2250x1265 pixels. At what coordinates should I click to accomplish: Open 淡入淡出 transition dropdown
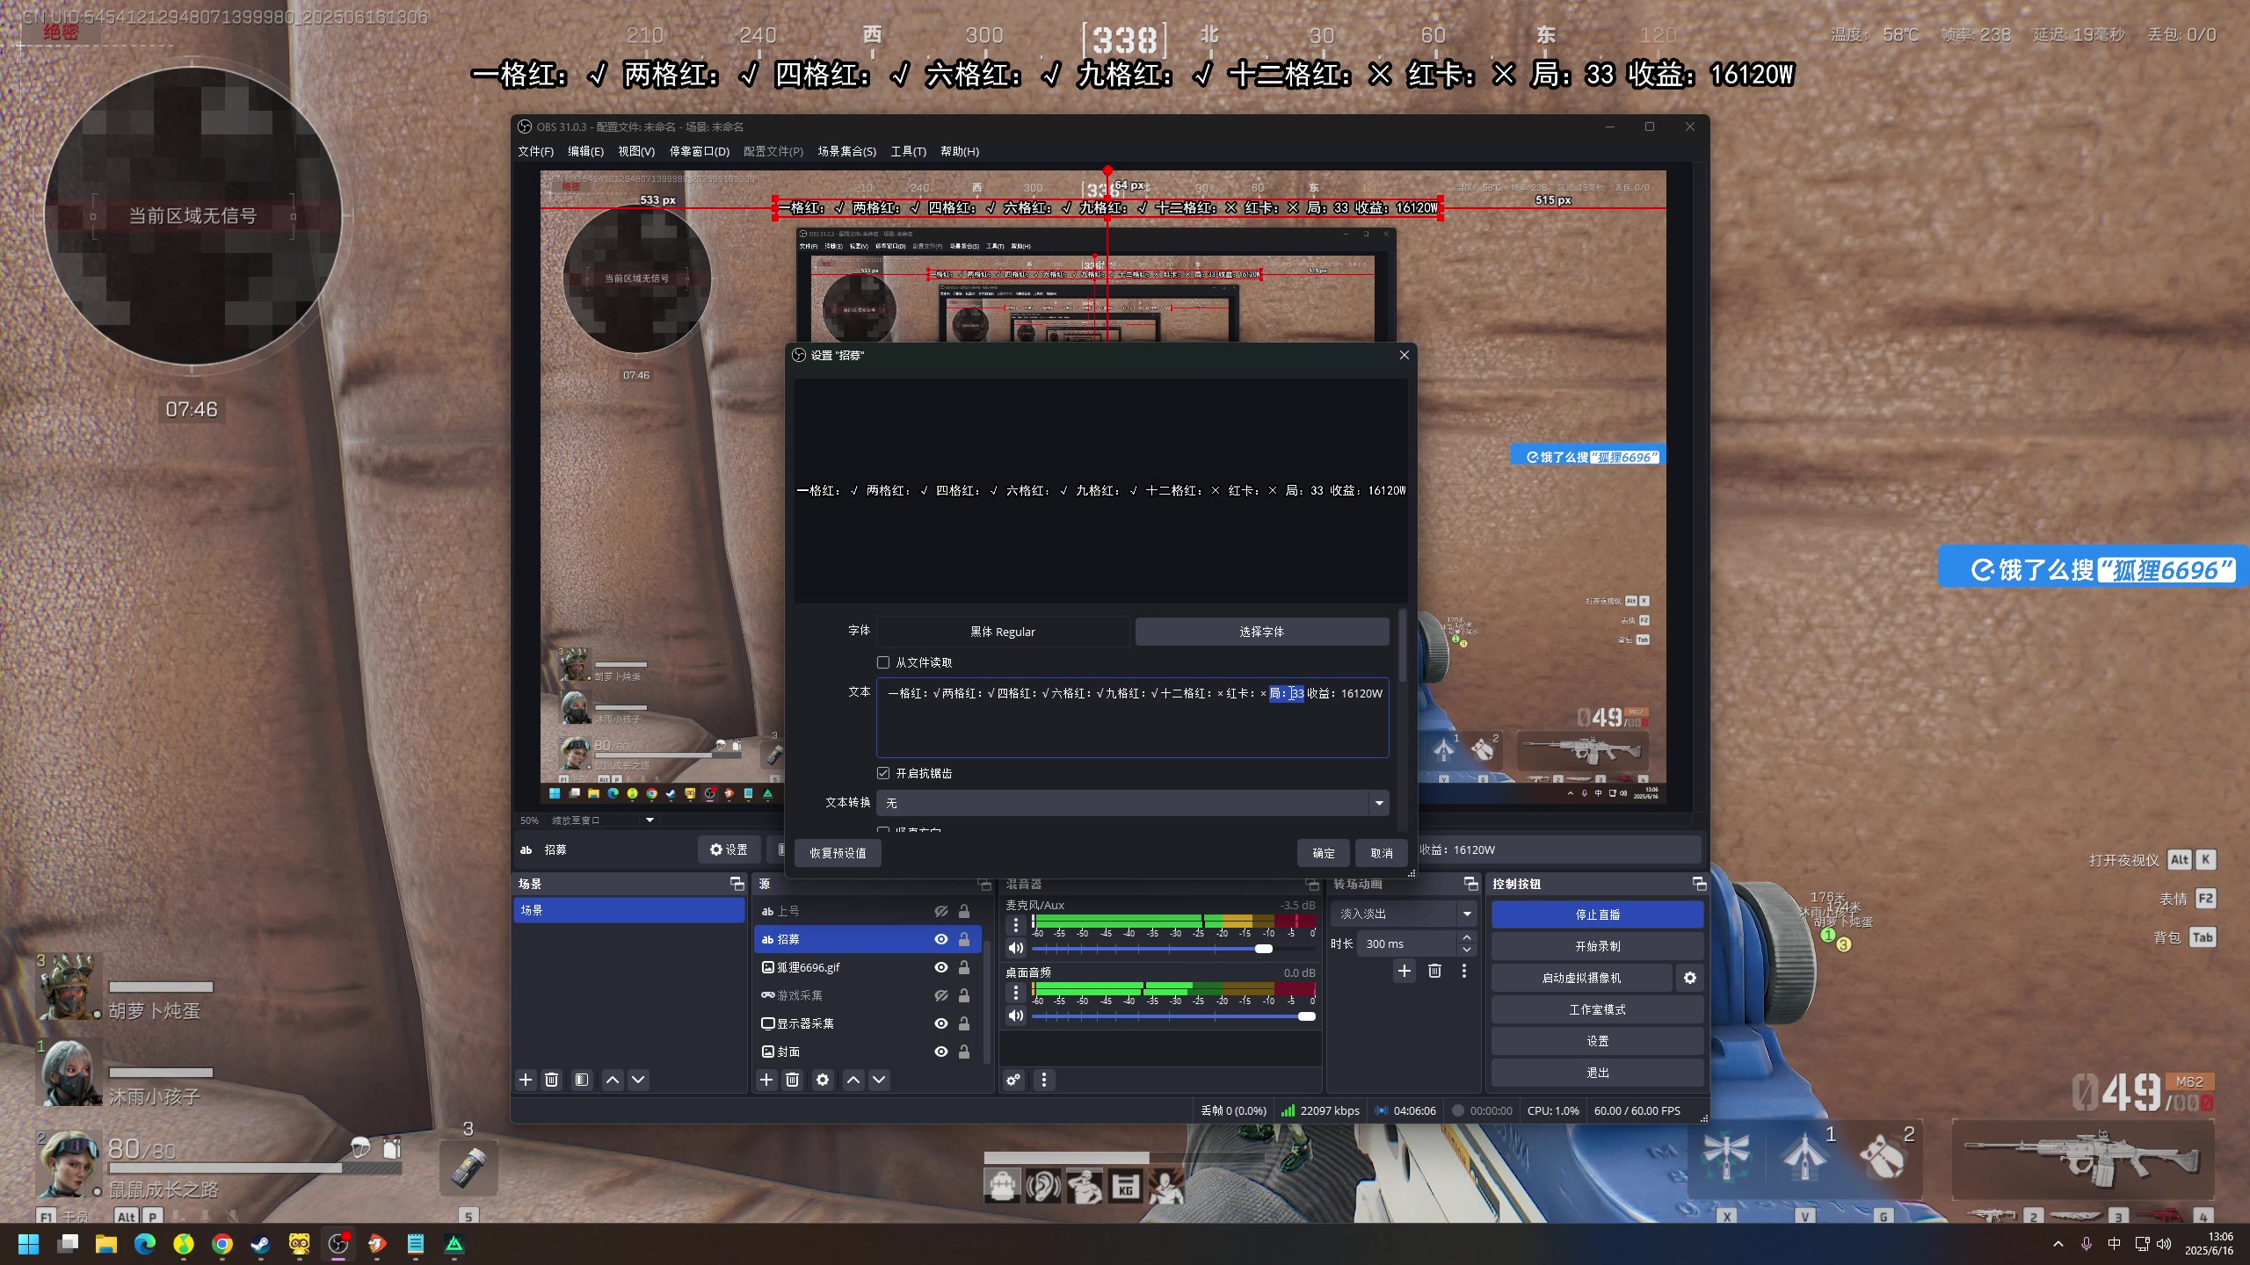coord(1404,914)
